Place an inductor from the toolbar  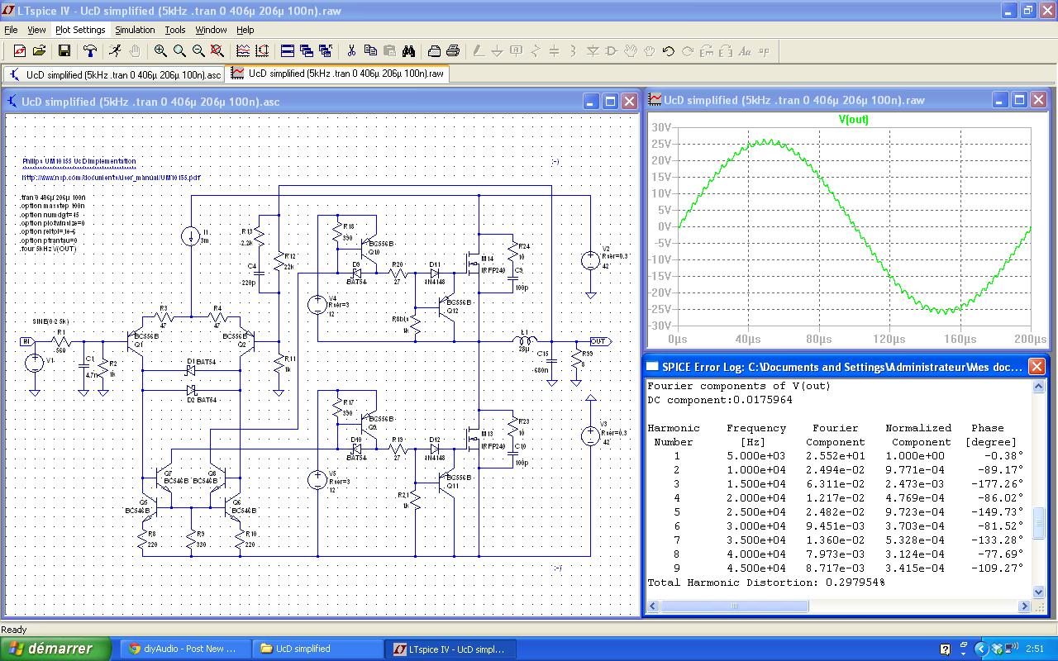pyautogui.click(x=574, y=51)
